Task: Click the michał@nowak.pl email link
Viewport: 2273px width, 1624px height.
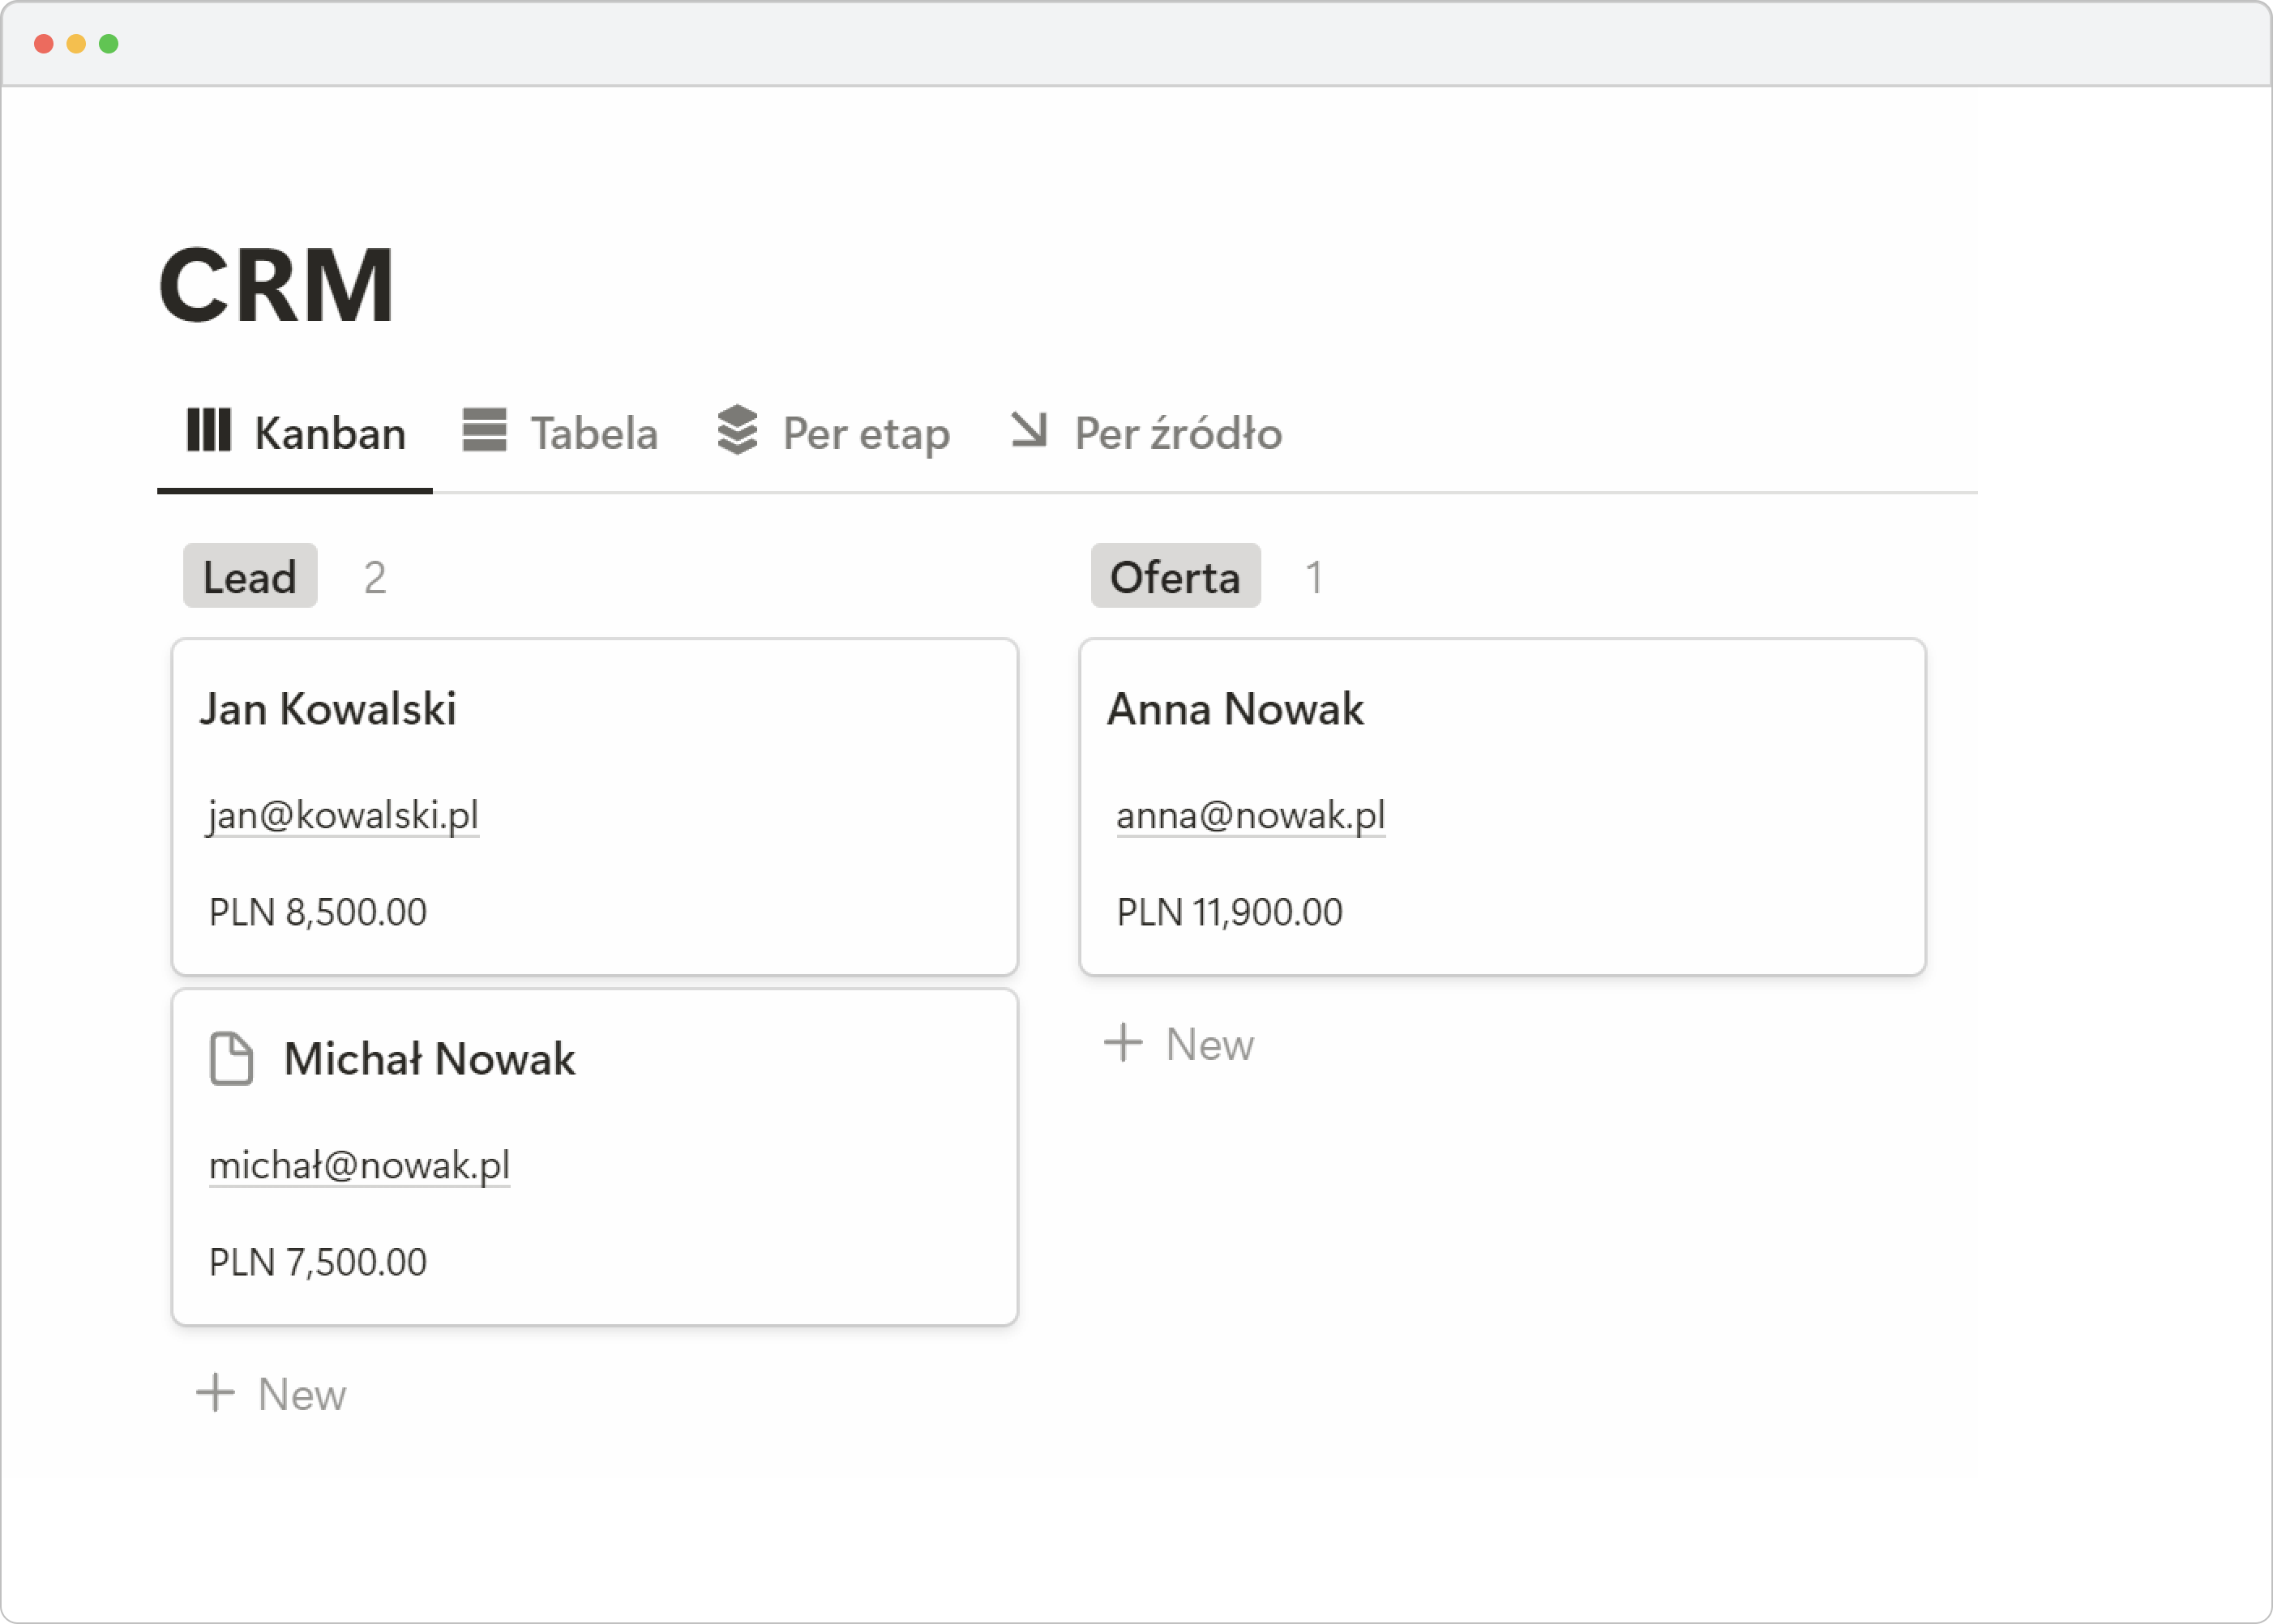Action: 359,1165
